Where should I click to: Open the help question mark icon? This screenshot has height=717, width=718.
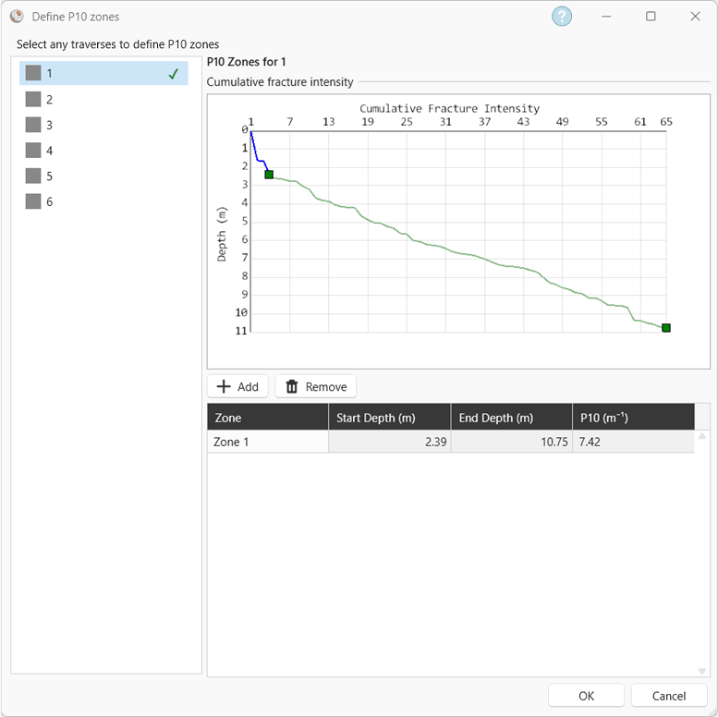pyautogui.click(x=562, y=17)
